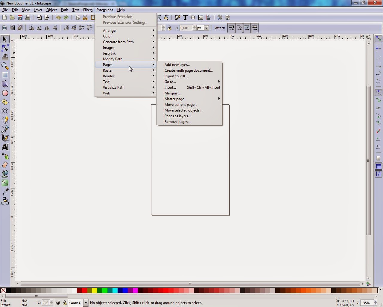The image size is (383, 307).
Task: Expand the Generate from Path submenu
Action: point(126,42)
